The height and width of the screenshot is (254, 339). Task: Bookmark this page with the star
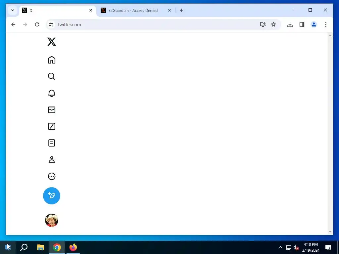[x=273, y=24]
